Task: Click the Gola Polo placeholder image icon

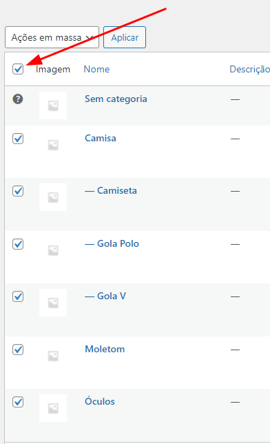Action: point(53,250)
